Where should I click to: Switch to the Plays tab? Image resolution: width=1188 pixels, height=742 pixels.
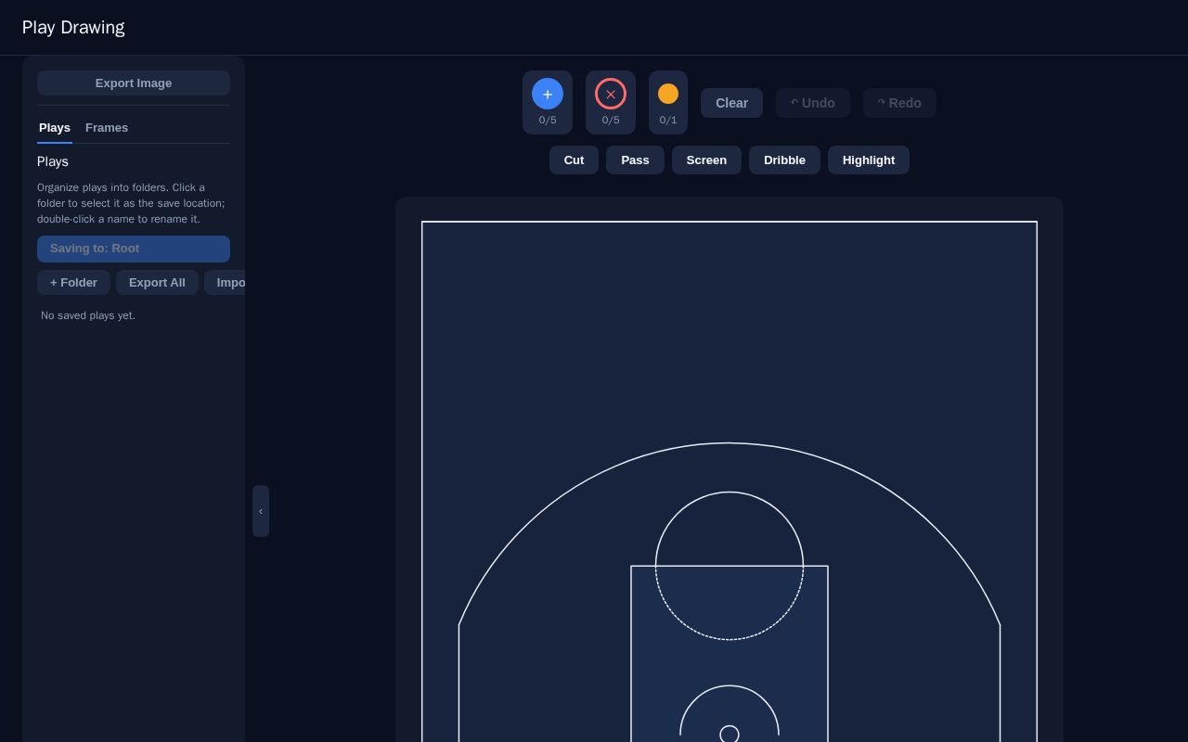click(55, 128)
